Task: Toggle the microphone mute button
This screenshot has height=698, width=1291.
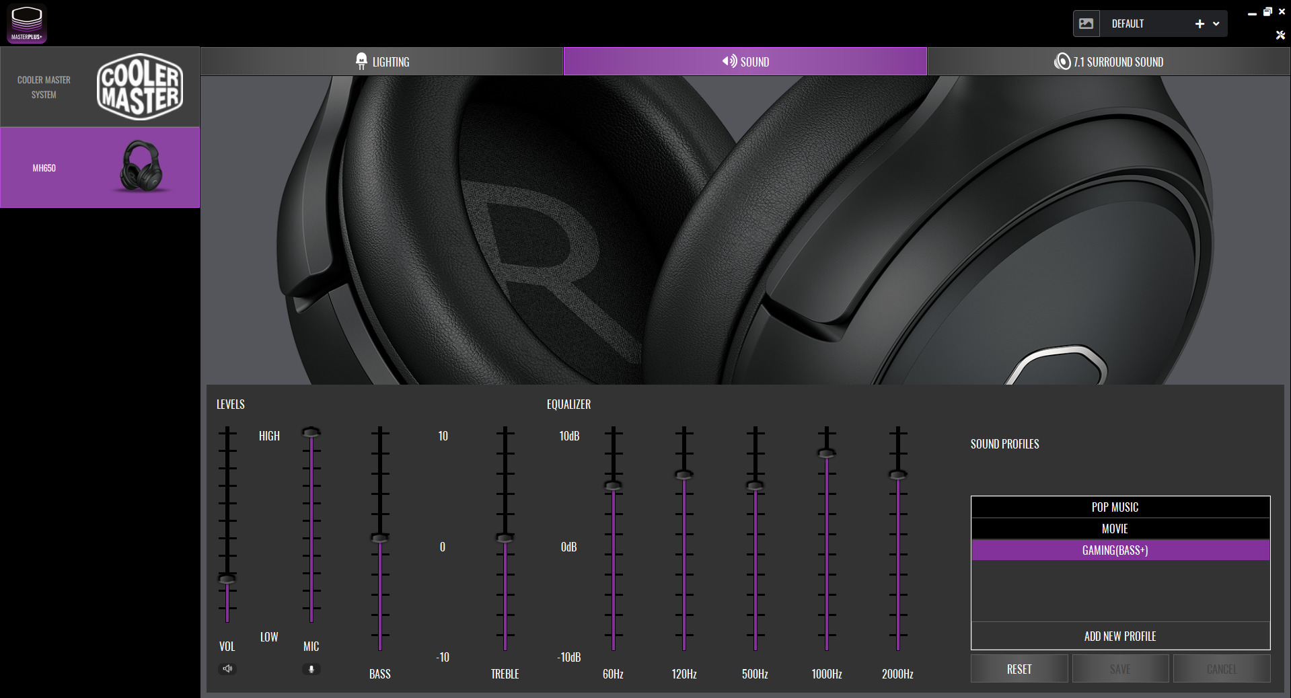Action: coord(311,668)
